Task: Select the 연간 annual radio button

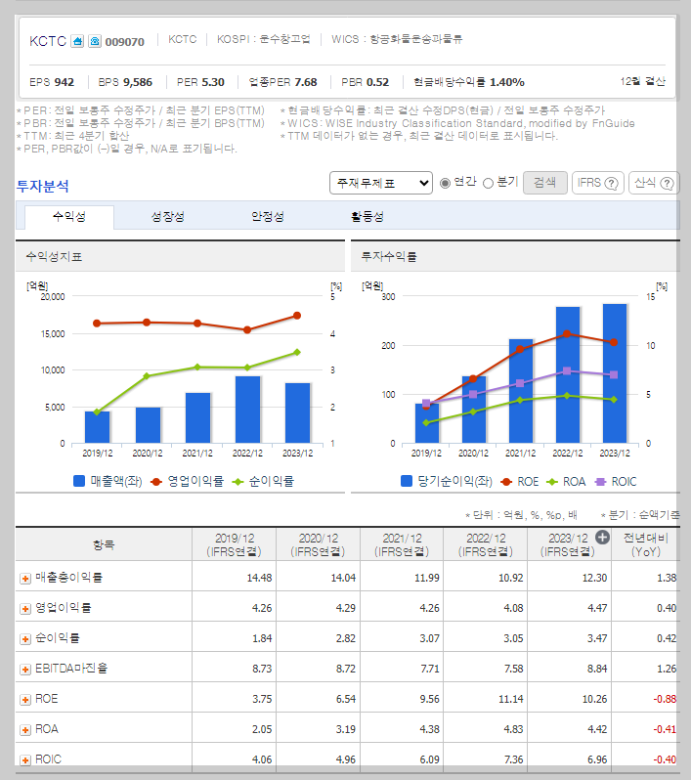Action: 446,184
